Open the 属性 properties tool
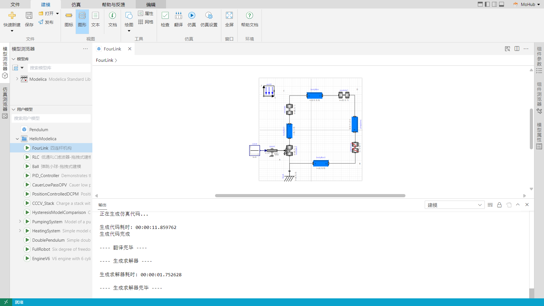Image resolution: width=544 pixels, height=306 pixels. point(146,13)
